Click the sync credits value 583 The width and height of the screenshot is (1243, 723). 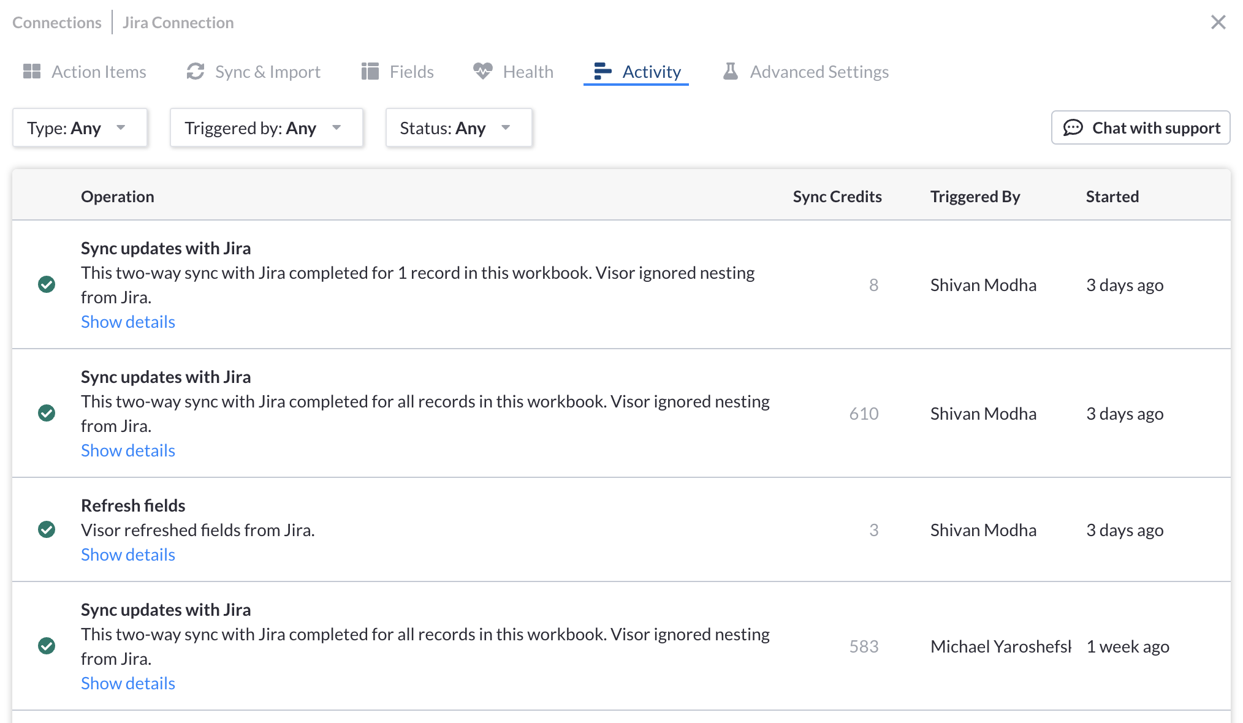[x=864, y=646]
